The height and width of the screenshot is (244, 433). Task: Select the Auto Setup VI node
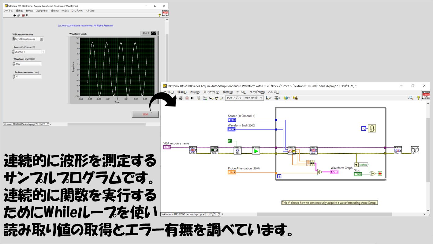tap(215, 150)
